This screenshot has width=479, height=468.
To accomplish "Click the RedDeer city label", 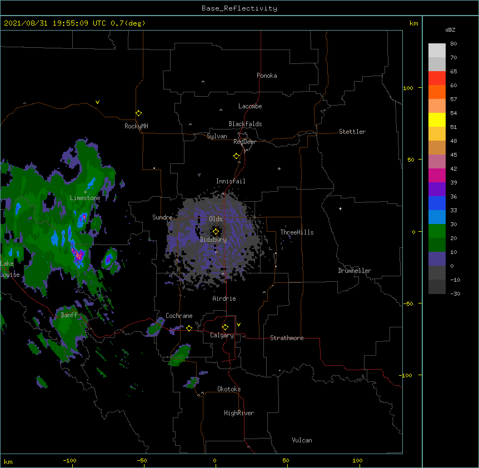I will [x=245, y=142].
